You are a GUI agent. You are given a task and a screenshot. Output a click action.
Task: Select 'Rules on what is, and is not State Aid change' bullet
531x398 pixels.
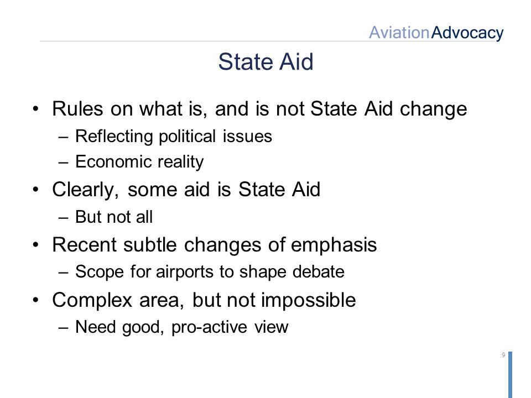tap(259, 109)
